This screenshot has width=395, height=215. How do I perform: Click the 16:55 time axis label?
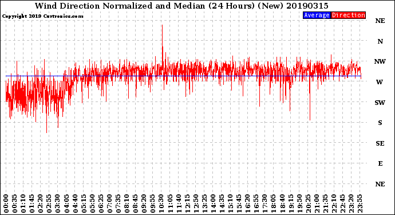[x=256, y=204]
